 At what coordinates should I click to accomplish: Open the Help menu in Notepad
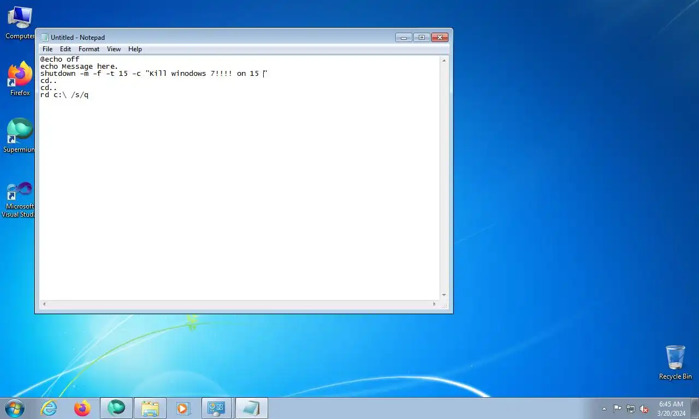(135, 49)
